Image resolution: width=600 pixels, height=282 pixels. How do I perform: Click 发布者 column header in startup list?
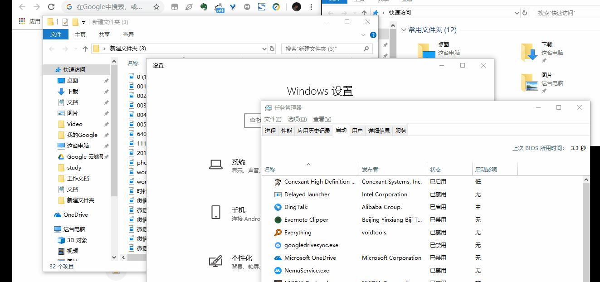pyautogui.click(x=371, y=169)
